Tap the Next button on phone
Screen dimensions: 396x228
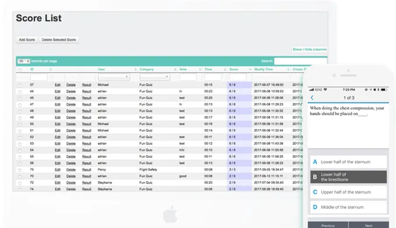[x=369, y=225]
